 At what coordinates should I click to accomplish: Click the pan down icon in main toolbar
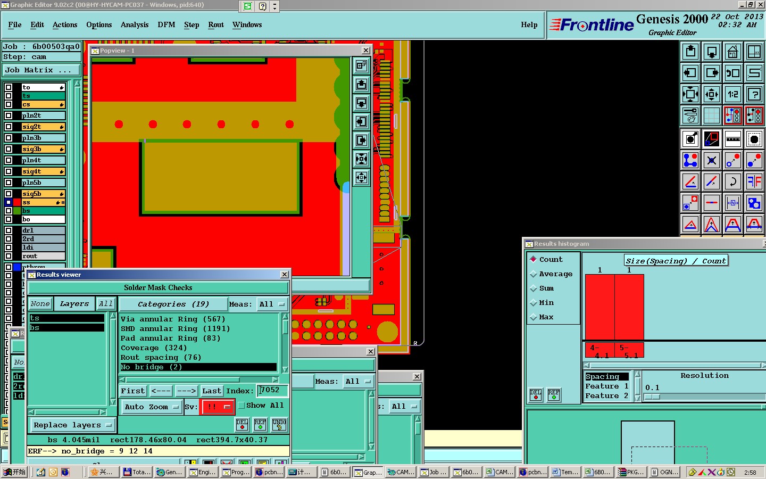tap(712, 52)
